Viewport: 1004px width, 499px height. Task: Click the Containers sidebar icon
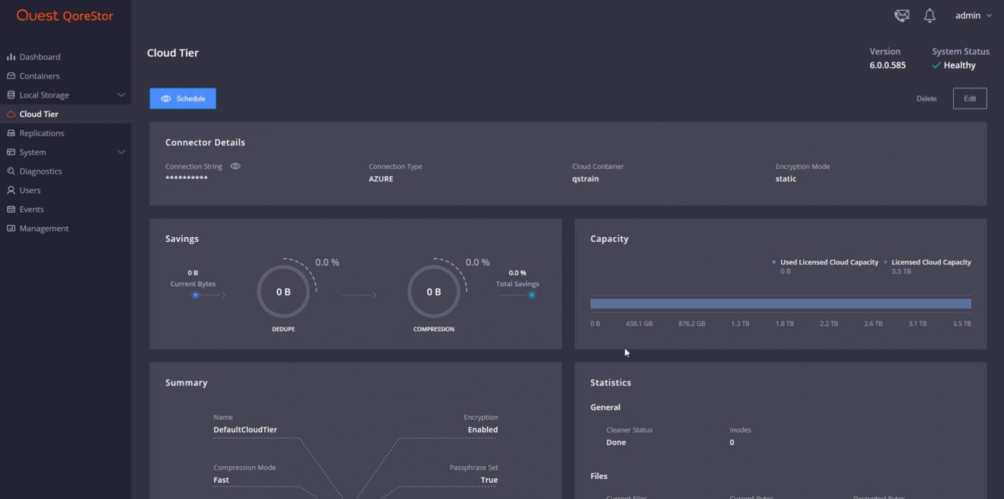(11, 76)
